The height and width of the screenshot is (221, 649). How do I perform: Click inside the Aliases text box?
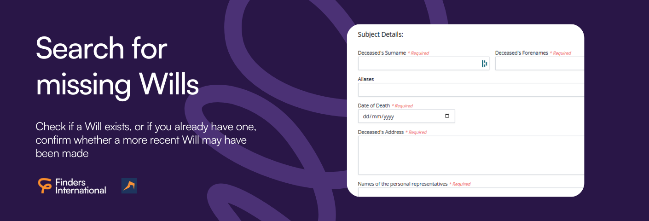[471, 90]
